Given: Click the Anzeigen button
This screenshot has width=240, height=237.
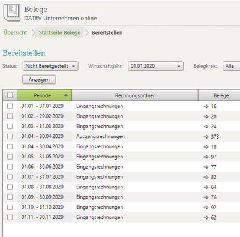Looking at the screenshot, I should point(39,80).
